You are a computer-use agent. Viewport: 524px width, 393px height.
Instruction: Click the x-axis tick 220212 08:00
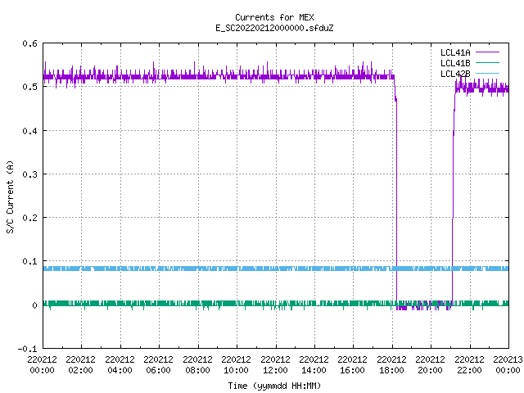point(197,364)
